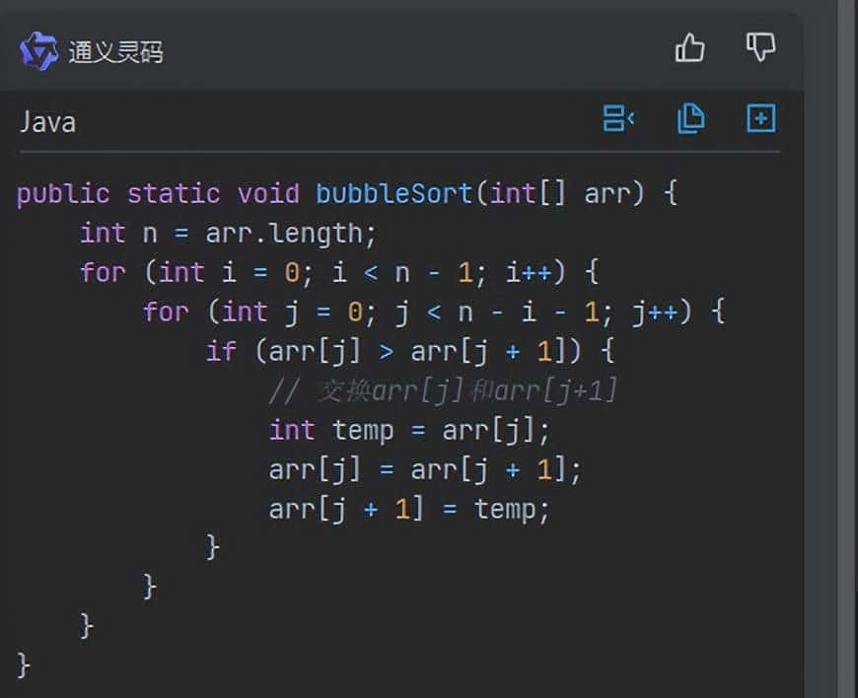Click the 通义灵码 title text
The width and height of the screenshot is (858, 698).
115,52
